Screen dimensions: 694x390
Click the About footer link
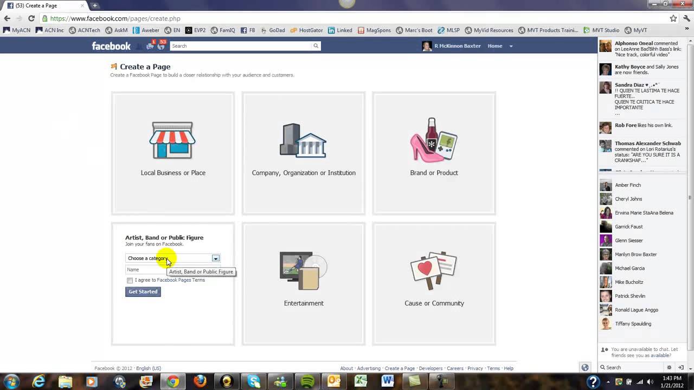click(x=346, y=368)
